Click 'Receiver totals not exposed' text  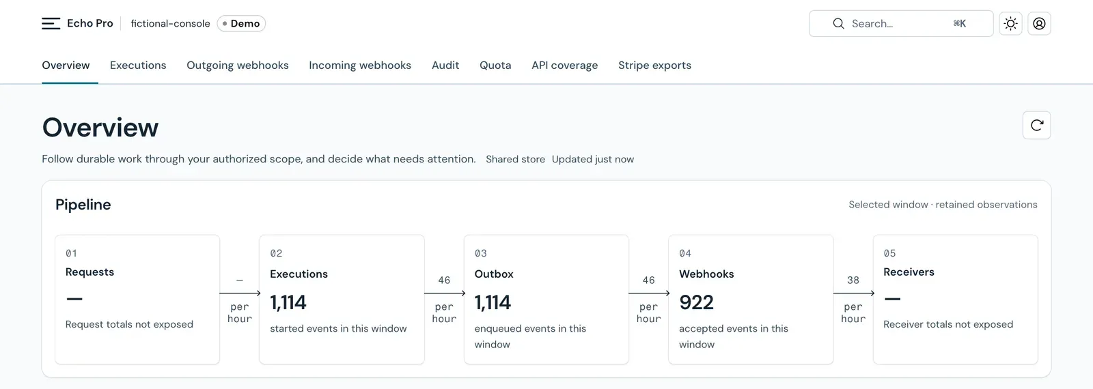tap(948, 324)
